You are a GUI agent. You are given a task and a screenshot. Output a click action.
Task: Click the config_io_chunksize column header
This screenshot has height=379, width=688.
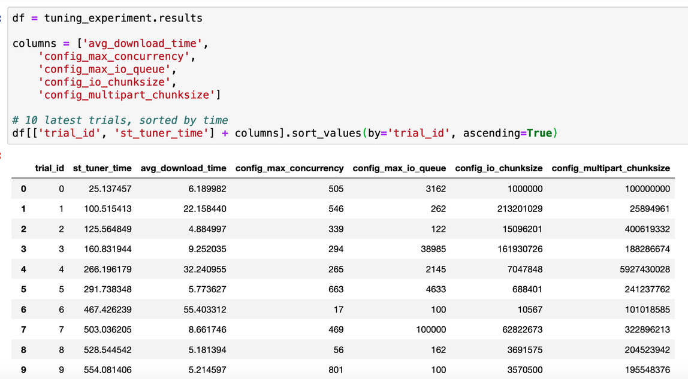point(499,168)
